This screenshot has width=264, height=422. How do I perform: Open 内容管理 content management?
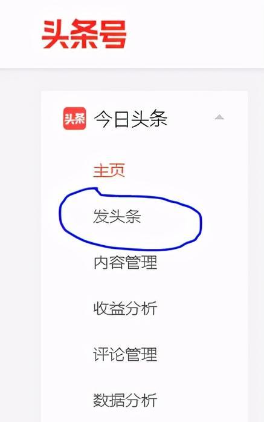coord(125,262)
